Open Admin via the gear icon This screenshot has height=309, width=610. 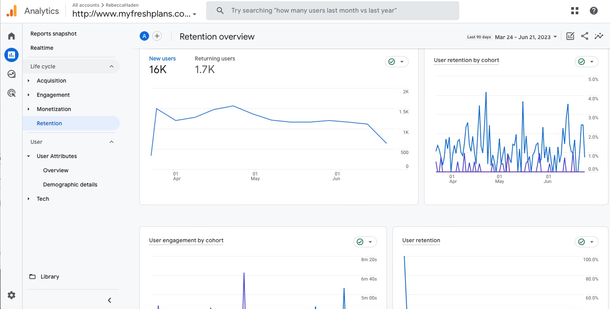point(11,295)
